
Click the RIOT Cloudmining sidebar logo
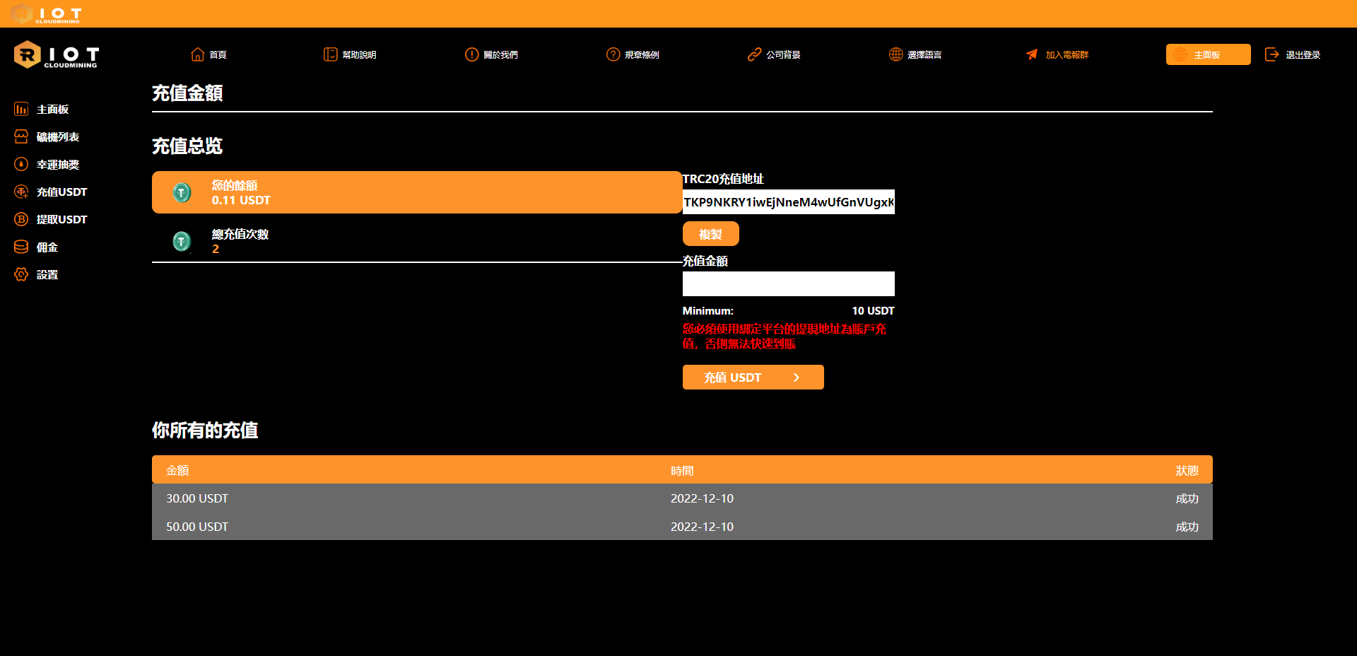coord(57,55)
